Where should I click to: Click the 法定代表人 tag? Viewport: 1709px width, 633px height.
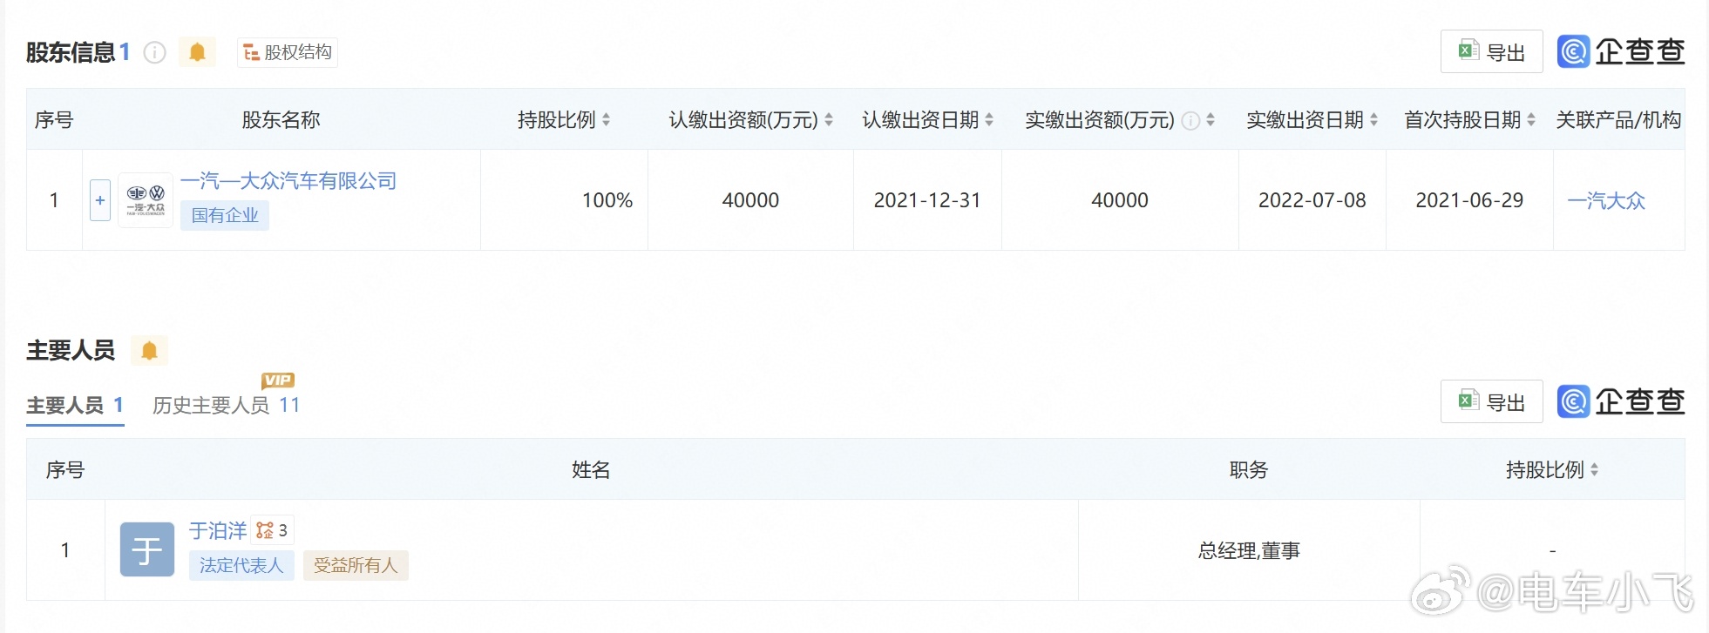click(x=241, y=565)
